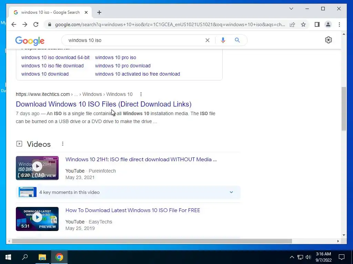Play the Pureinfotech video thumbnail
This screenshot has width=353, height=264.
click(x=37, y=168)
